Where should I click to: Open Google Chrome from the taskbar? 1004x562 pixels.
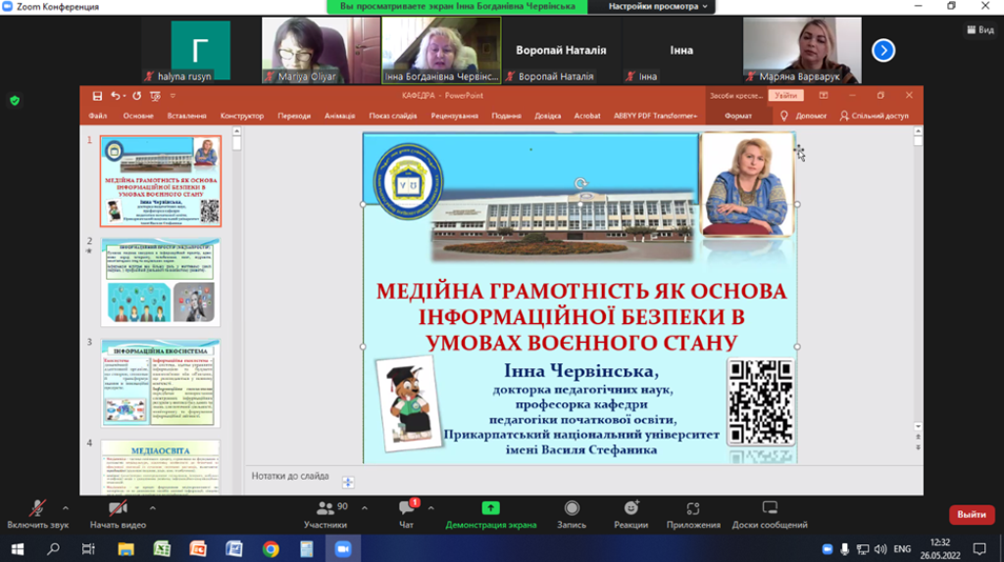click(271, 549)
